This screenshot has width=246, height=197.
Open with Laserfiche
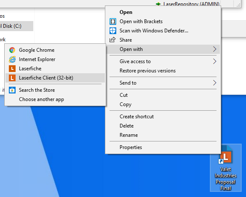click(x=55, y=69)
